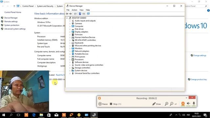Image resolution: width=210 pixels, height=118 pixels.
Task: Open the Windows Start menu
Action: coord(4,115)
